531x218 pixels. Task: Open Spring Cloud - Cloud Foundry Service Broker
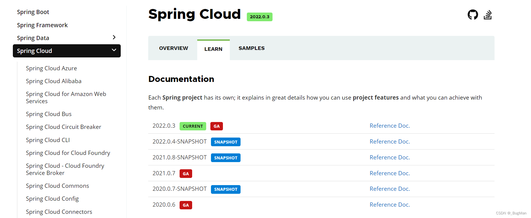pyautogui.click(x=65, y=169)
